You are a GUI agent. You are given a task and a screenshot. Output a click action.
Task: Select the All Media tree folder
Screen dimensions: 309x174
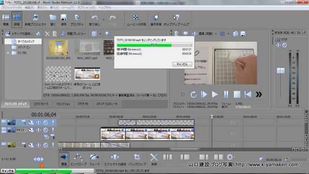pyautogui.click(x=23, y=41)
